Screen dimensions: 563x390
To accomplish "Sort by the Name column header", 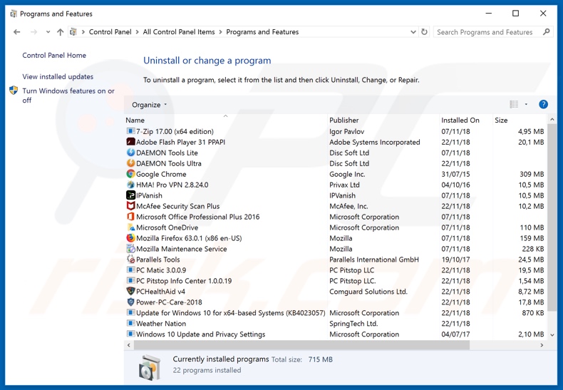I will click(x=135, y=120).
